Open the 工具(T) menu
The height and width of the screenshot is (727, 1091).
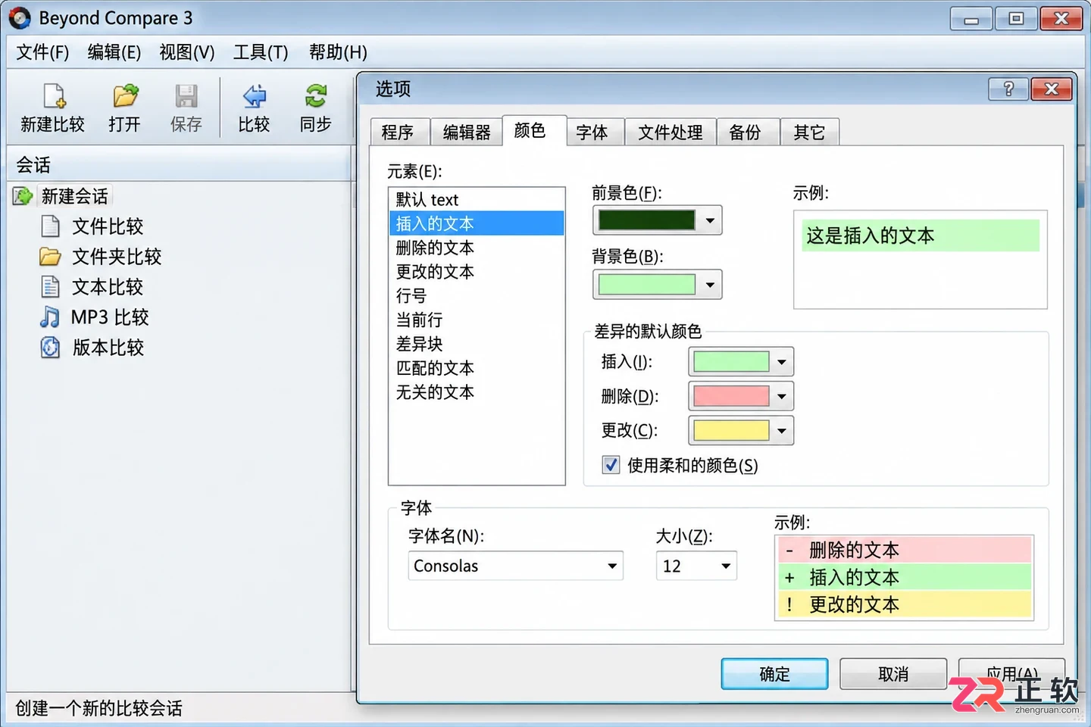(261, 52)
